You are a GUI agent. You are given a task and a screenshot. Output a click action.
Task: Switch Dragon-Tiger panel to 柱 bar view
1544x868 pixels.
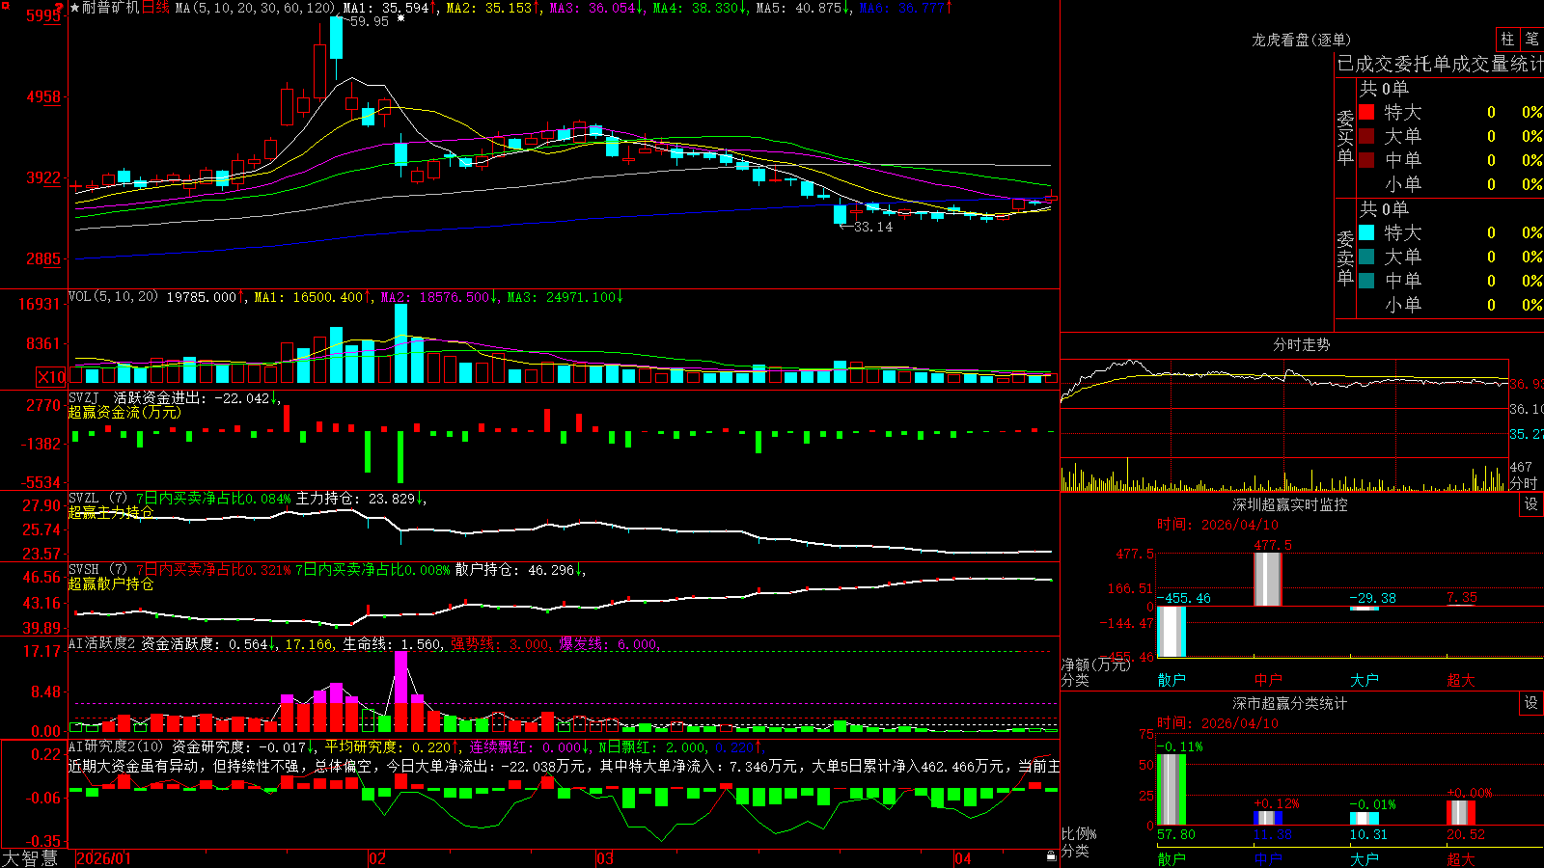coord(1507,39)
